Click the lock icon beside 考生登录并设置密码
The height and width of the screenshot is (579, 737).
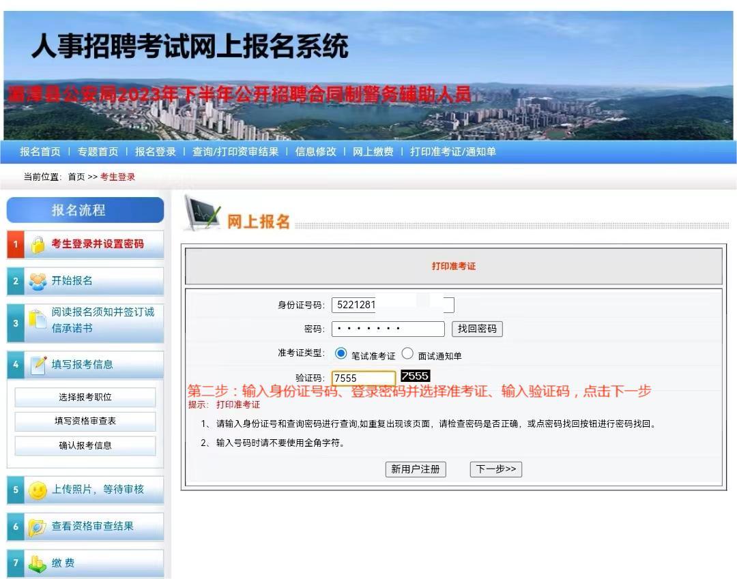[38, 245]
